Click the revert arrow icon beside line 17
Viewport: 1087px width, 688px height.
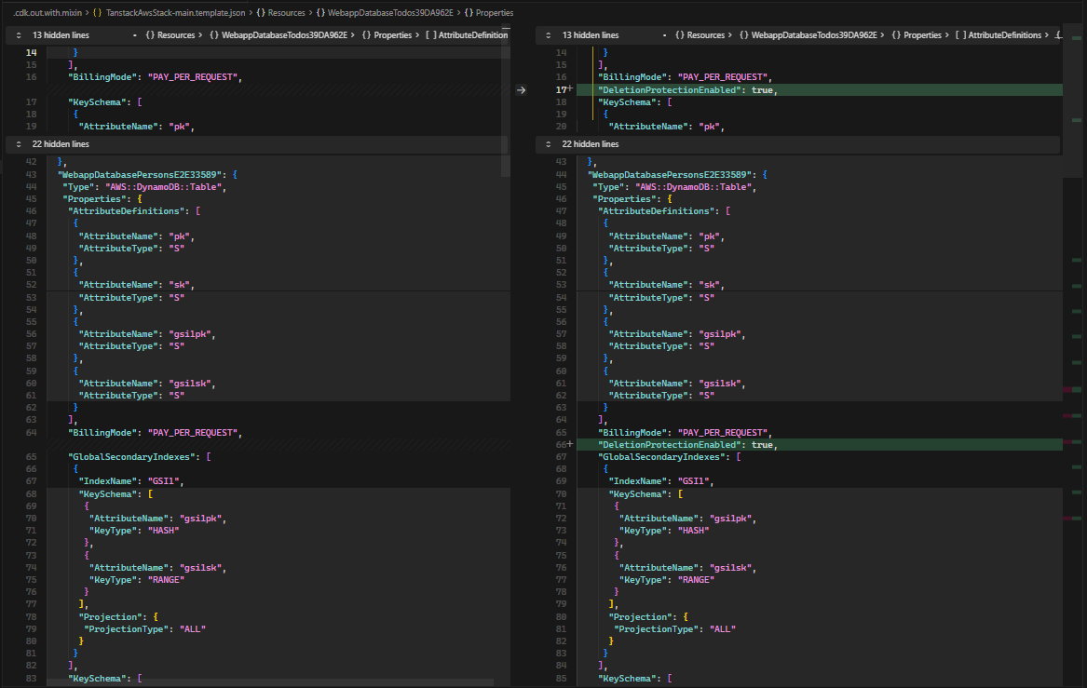[520, 89]
